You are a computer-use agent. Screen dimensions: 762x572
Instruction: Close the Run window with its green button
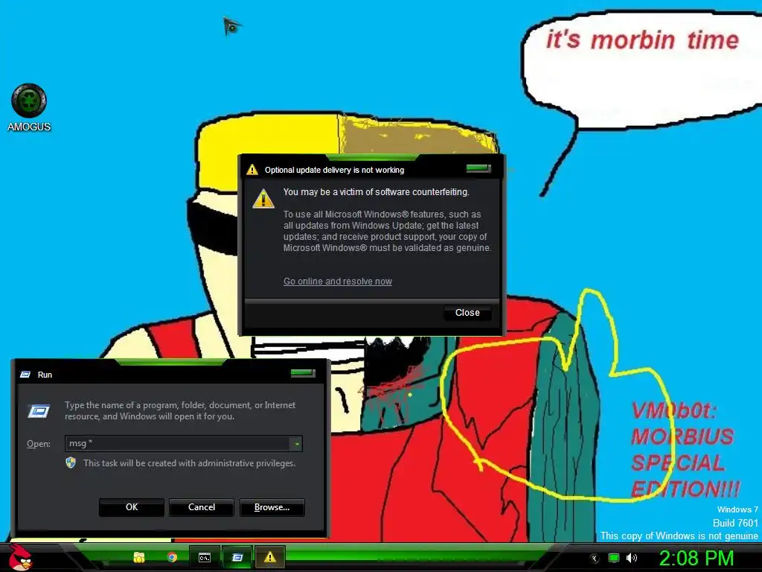pos(303,373)
